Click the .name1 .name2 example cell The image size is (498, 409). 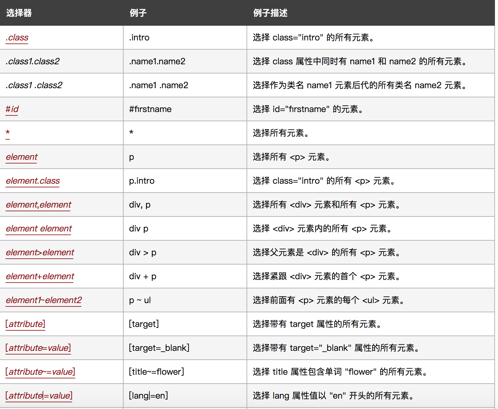(x=158, y=85)
